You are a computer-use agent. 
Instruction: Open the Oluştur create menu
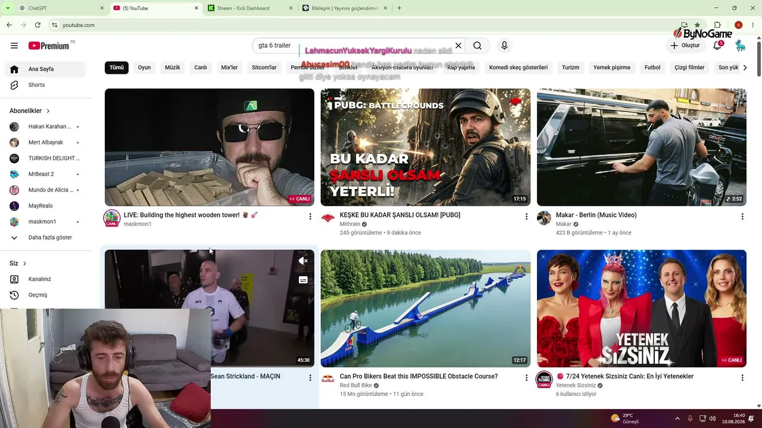click(685, 46)
